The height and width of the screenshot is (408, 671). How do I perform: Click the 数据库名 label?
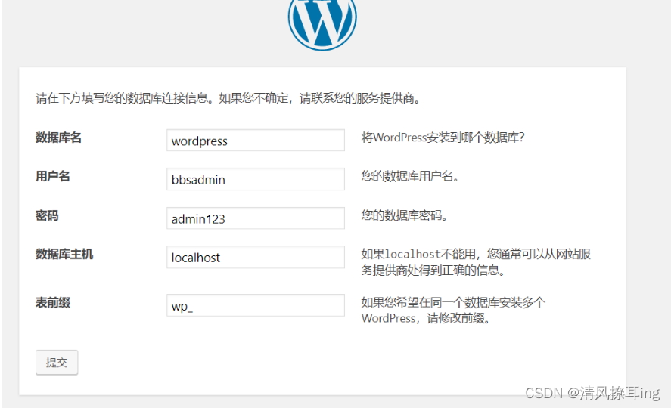tap(58, 138)
